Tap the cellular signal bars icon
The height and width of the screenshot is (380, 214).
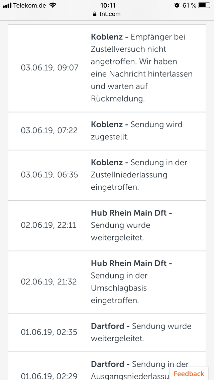click(x=7, y=5)
